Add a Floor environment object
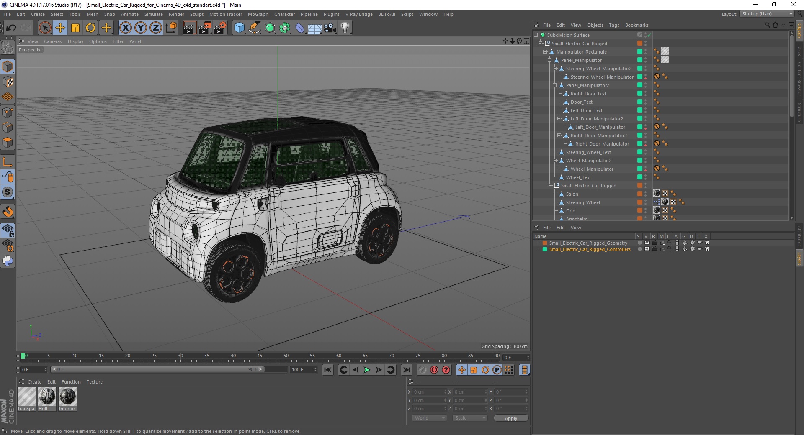 point(314,28)
